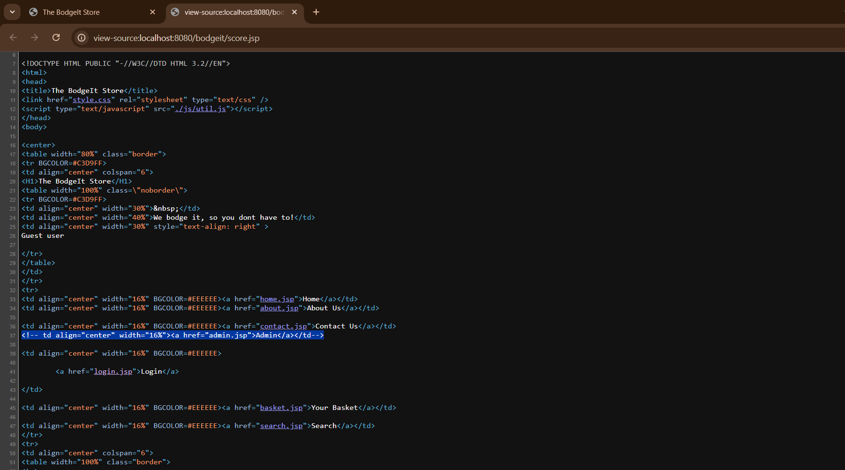View site information icon
This screenshot has width=845, height=470.
(x=82, y=38)
